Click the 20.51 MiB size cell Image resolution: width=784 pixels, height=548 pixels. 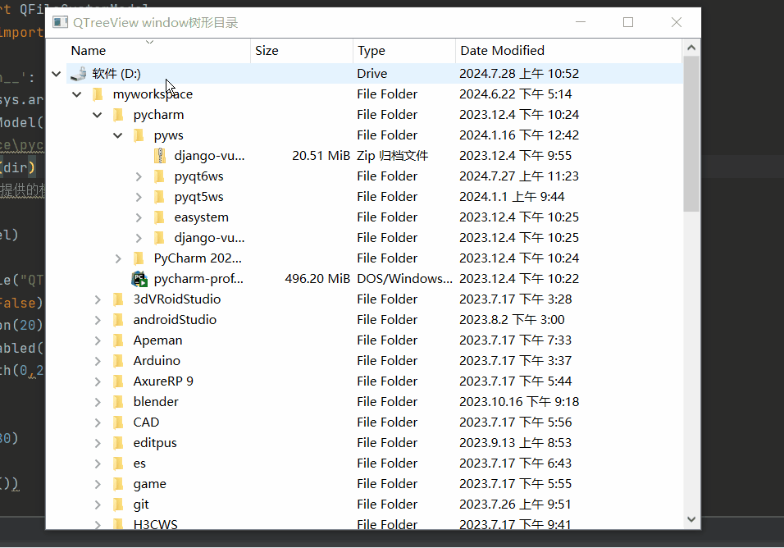pyautogui.click(x=321, y=156)
